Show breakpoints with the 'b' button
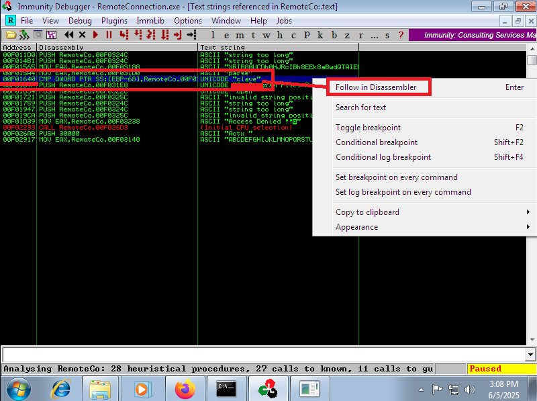537x401 pixels. 334,35
